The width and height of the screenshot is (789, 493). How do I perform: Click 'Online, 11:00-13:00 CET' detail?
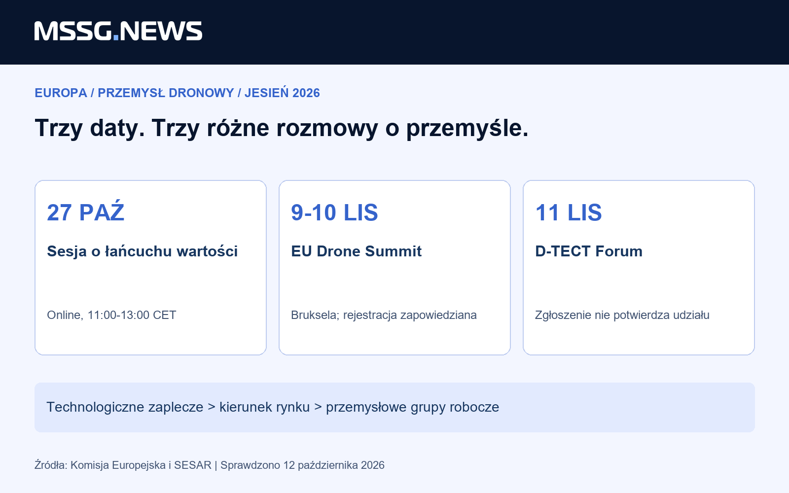point(111,315)
